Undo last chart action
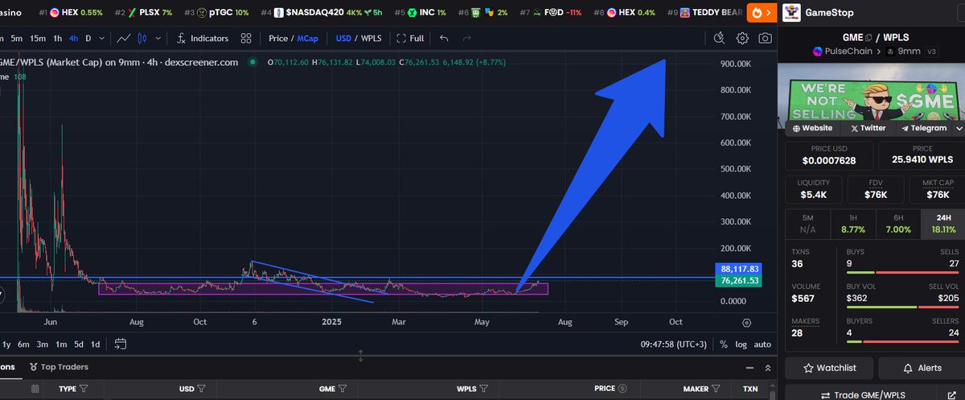The width and height of the screenshot is (965, 400). tap(444, 38)
